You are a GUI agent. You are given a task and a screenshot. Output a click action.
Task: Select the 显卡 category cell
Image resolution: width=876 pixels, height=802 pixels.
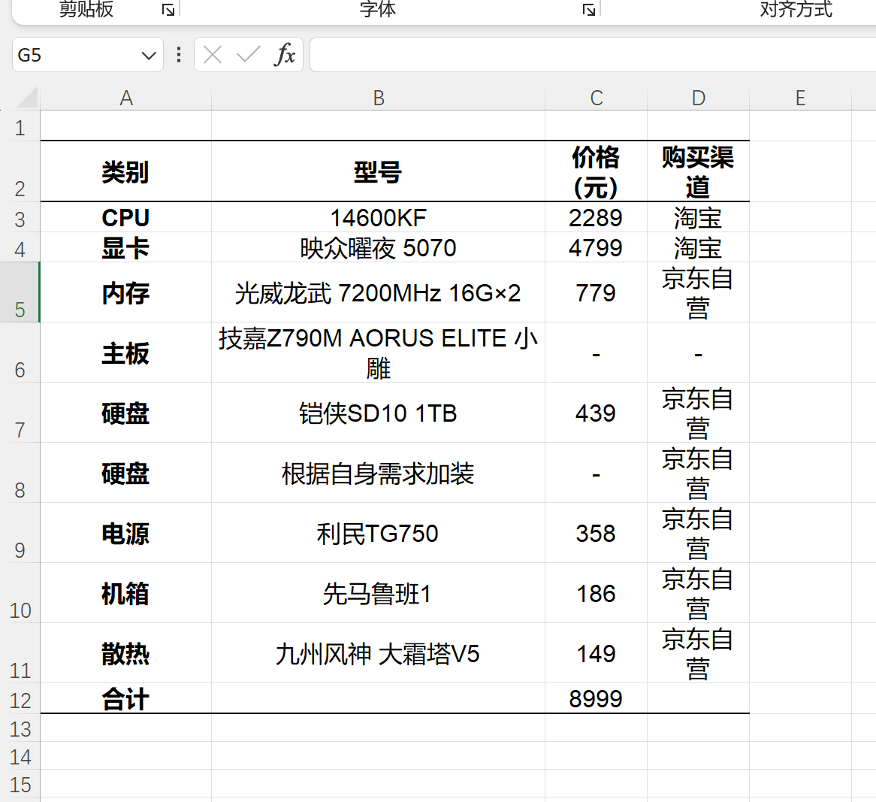coord(126,247)
